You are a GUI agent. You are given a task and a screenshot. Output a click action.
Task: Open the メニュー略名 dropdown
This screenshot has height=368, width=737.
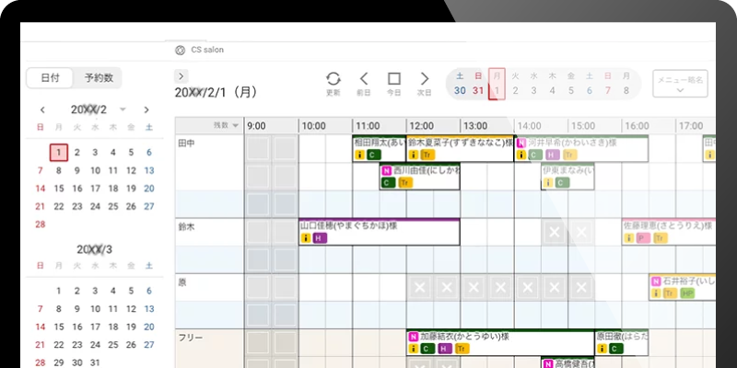click(680, 85)
